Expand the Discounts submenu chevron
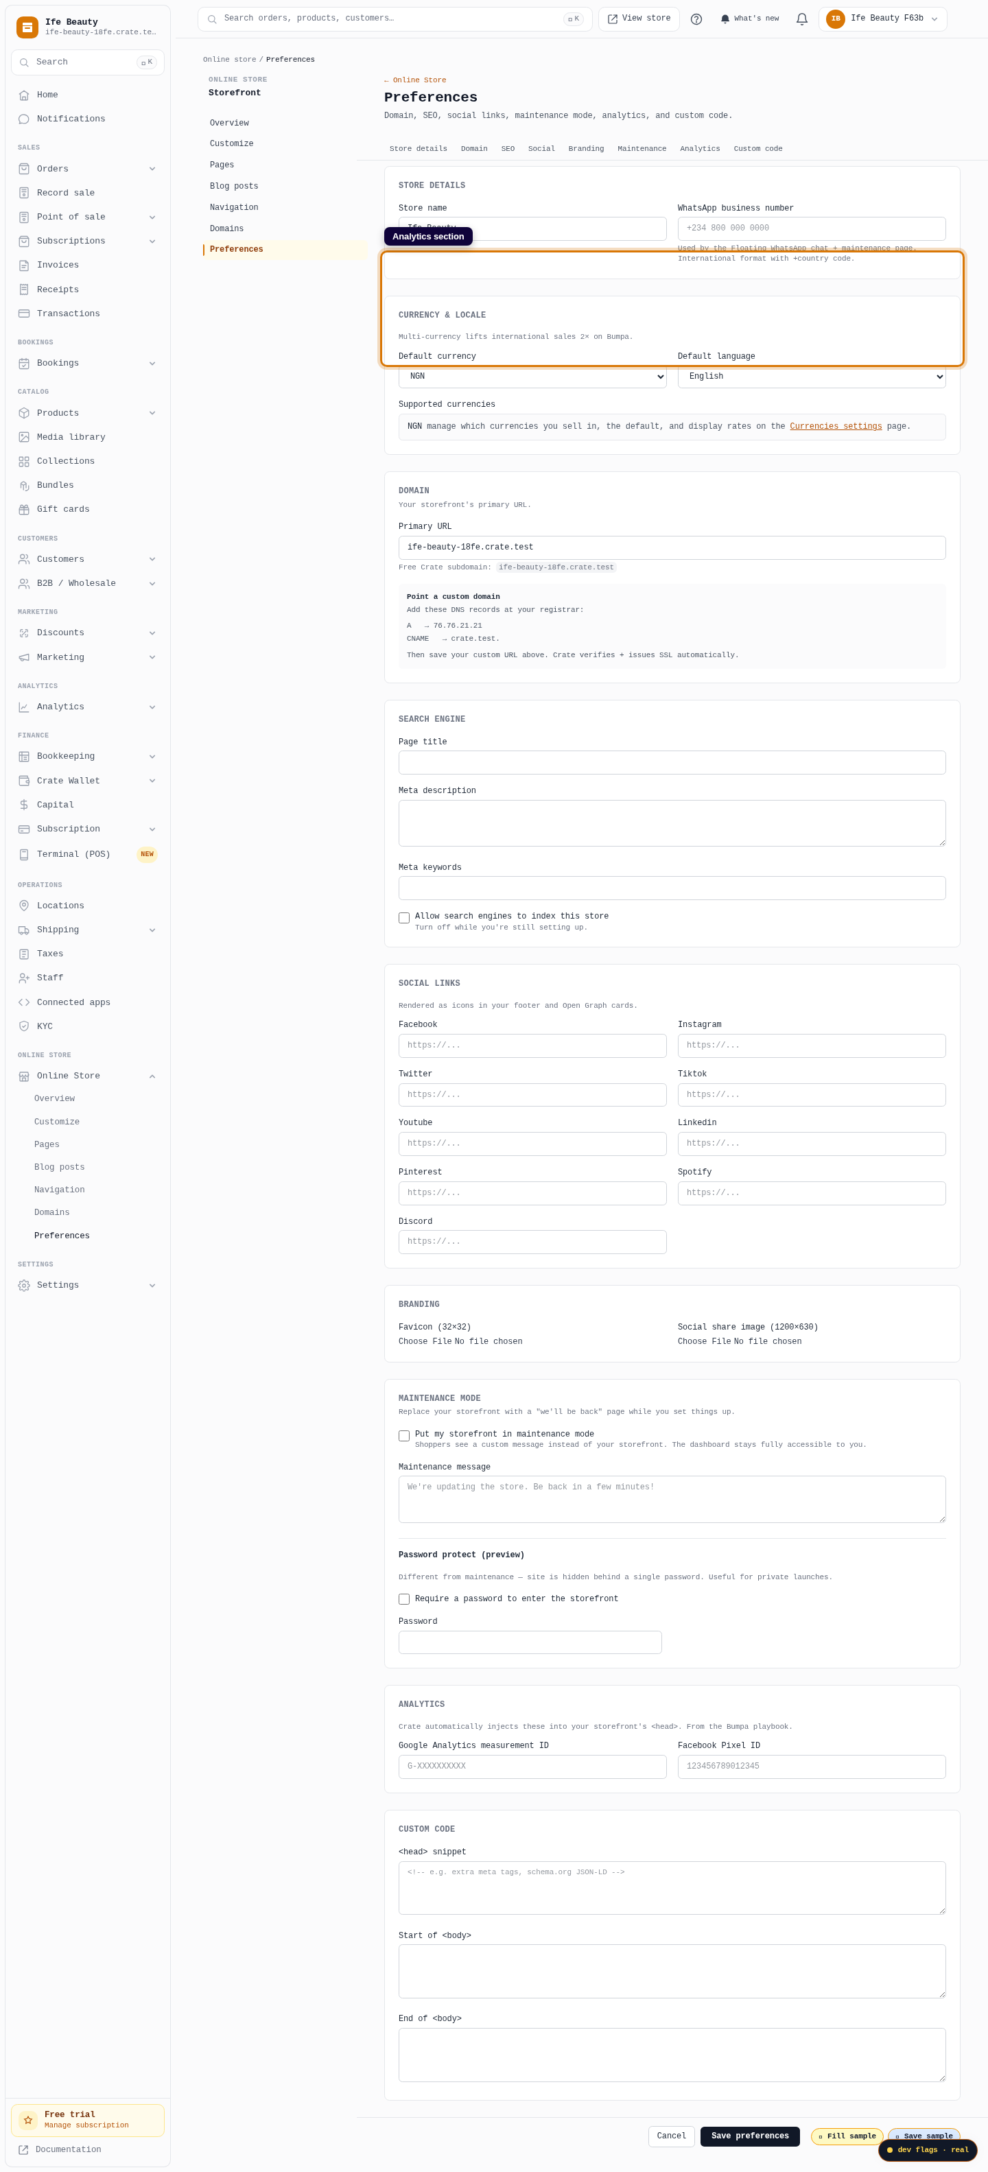988x2172 pixels. point(152,633)
